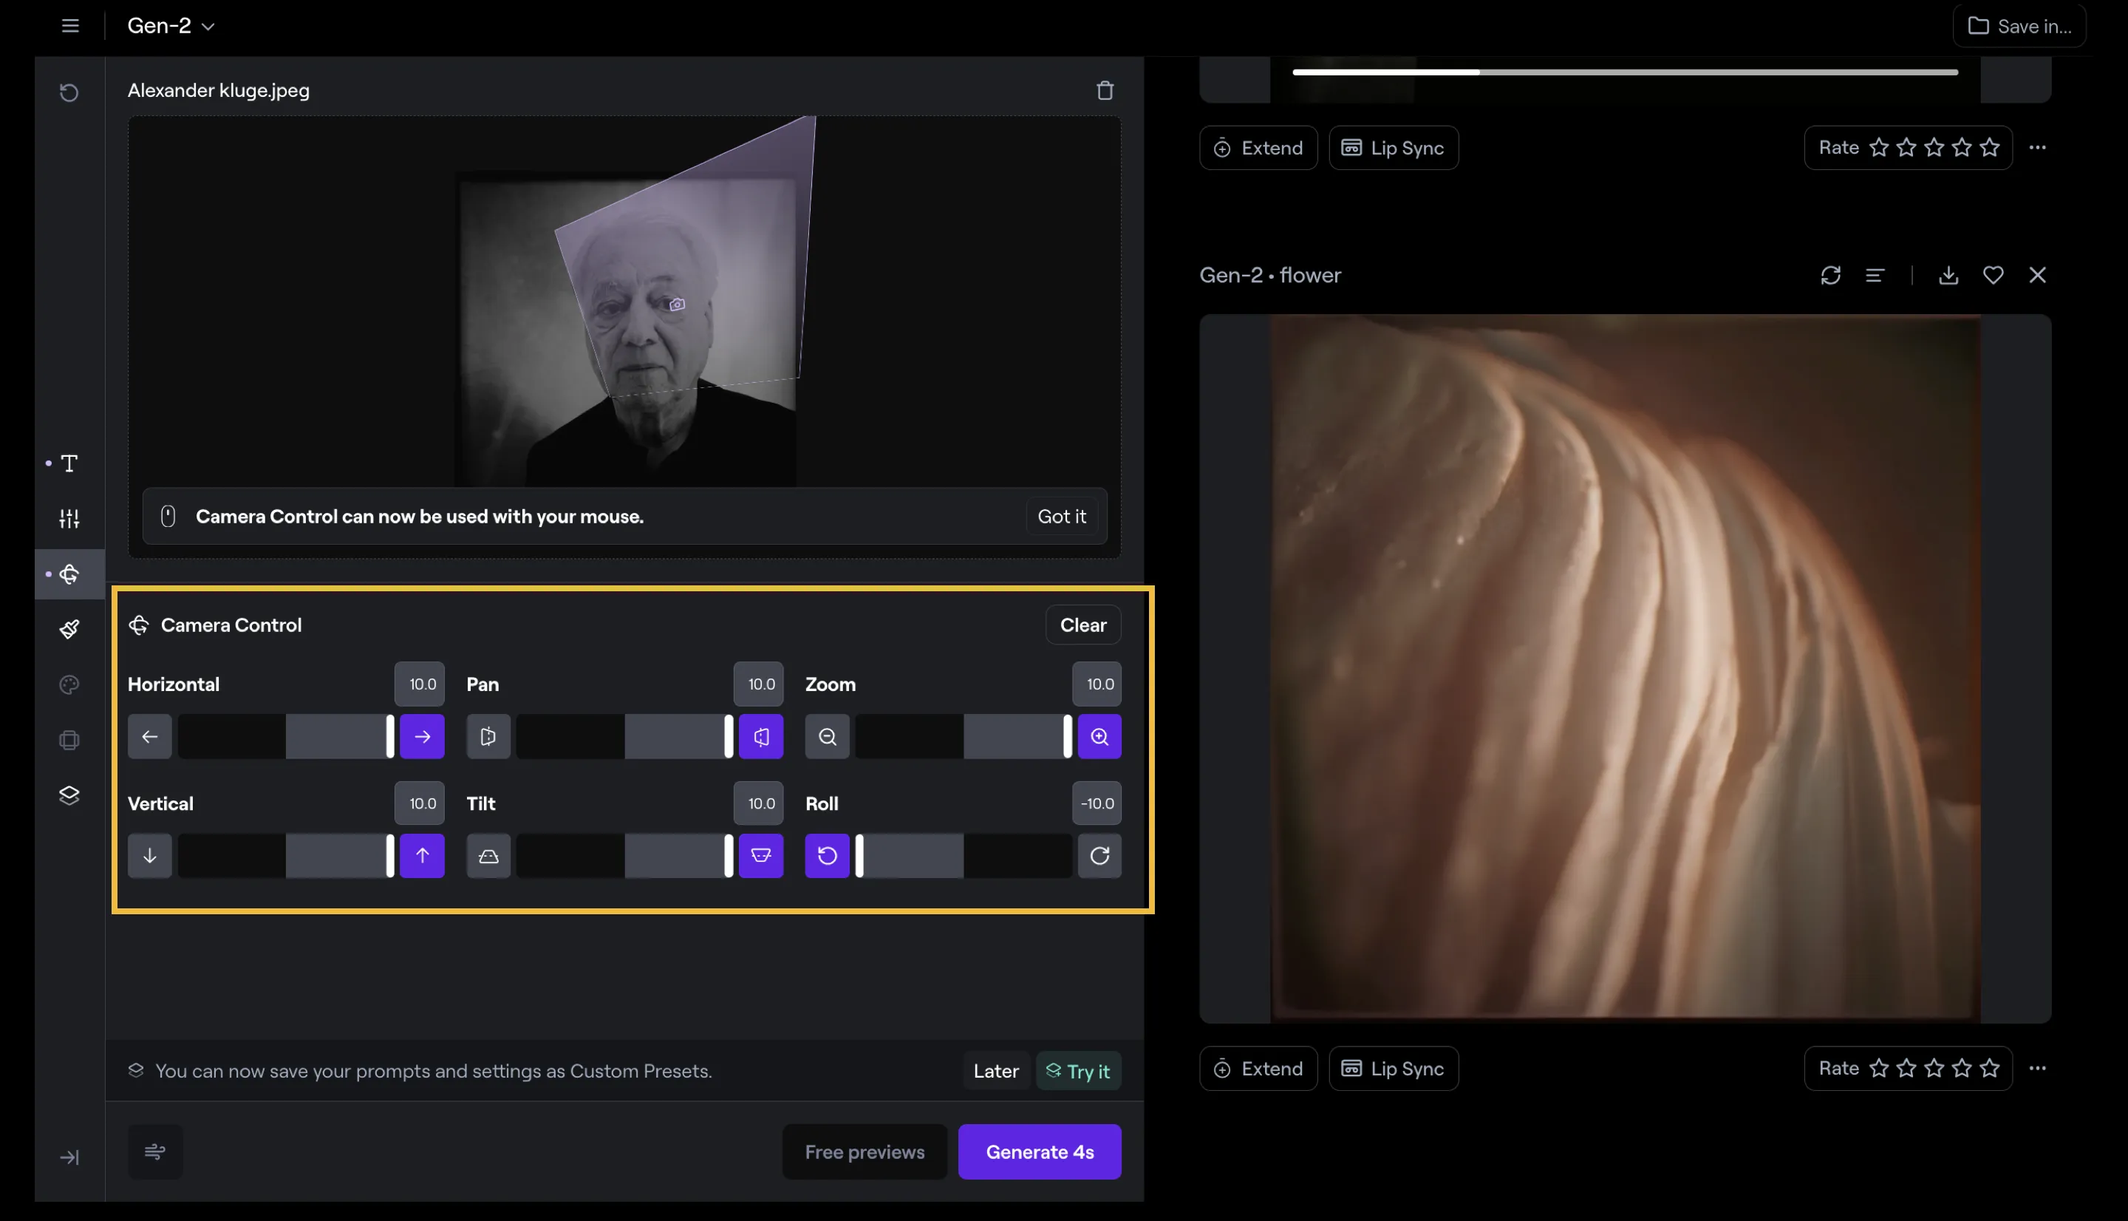Favorite the flower video with heart icon
This screenshot has height=1221, width=2128.
(x=1993, y=276)
